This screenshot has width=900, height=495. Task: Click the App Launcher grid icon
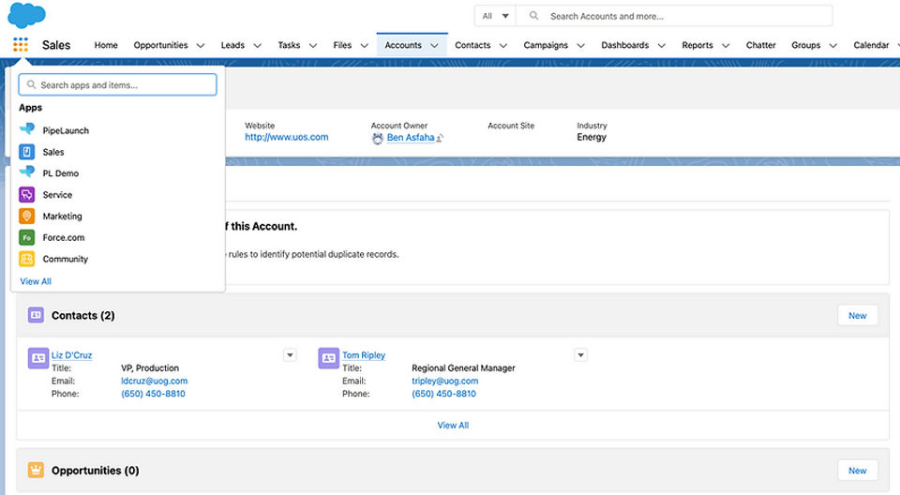[21, 45]
